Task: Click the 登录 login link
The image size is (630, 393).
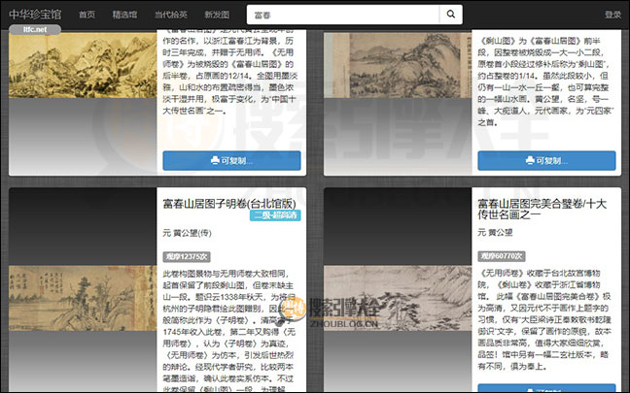Action: (612, 15)
